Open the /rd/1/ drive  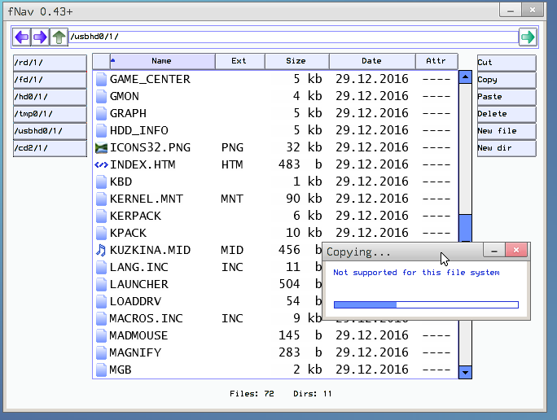50,63
